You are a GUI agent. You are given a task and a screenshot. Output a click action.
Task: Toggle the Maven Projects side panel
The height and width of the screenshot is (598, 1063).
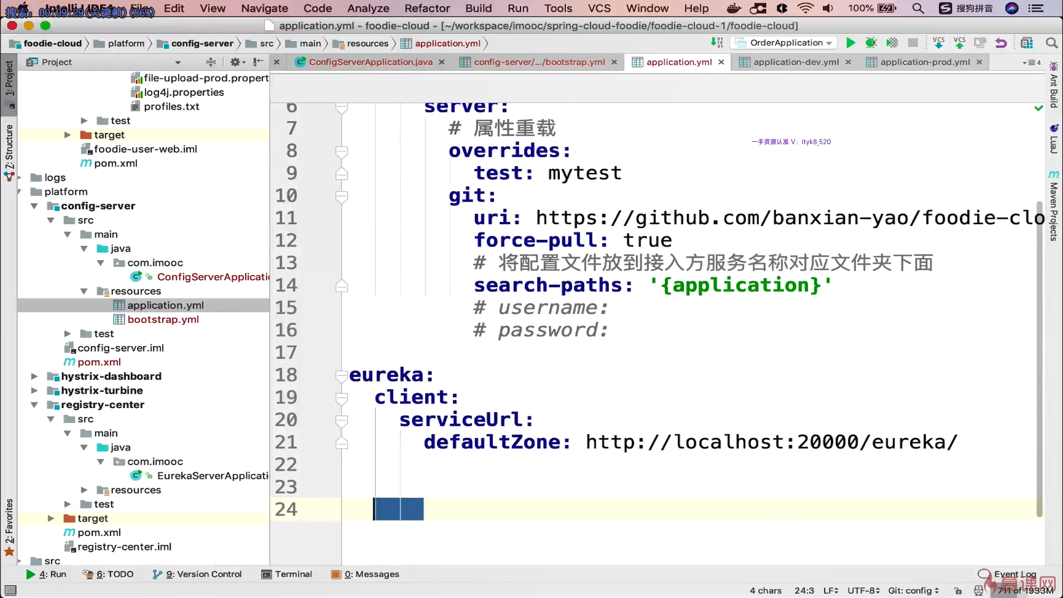[1054, 210]
